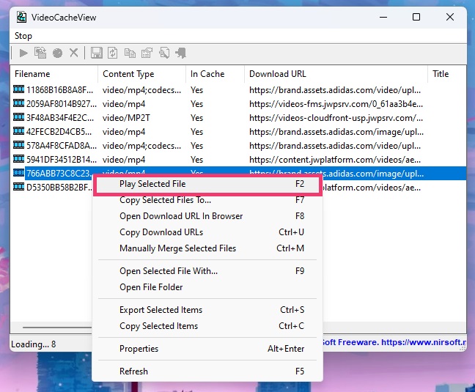Sort by Content Type column header

click(x=141, y=74)
